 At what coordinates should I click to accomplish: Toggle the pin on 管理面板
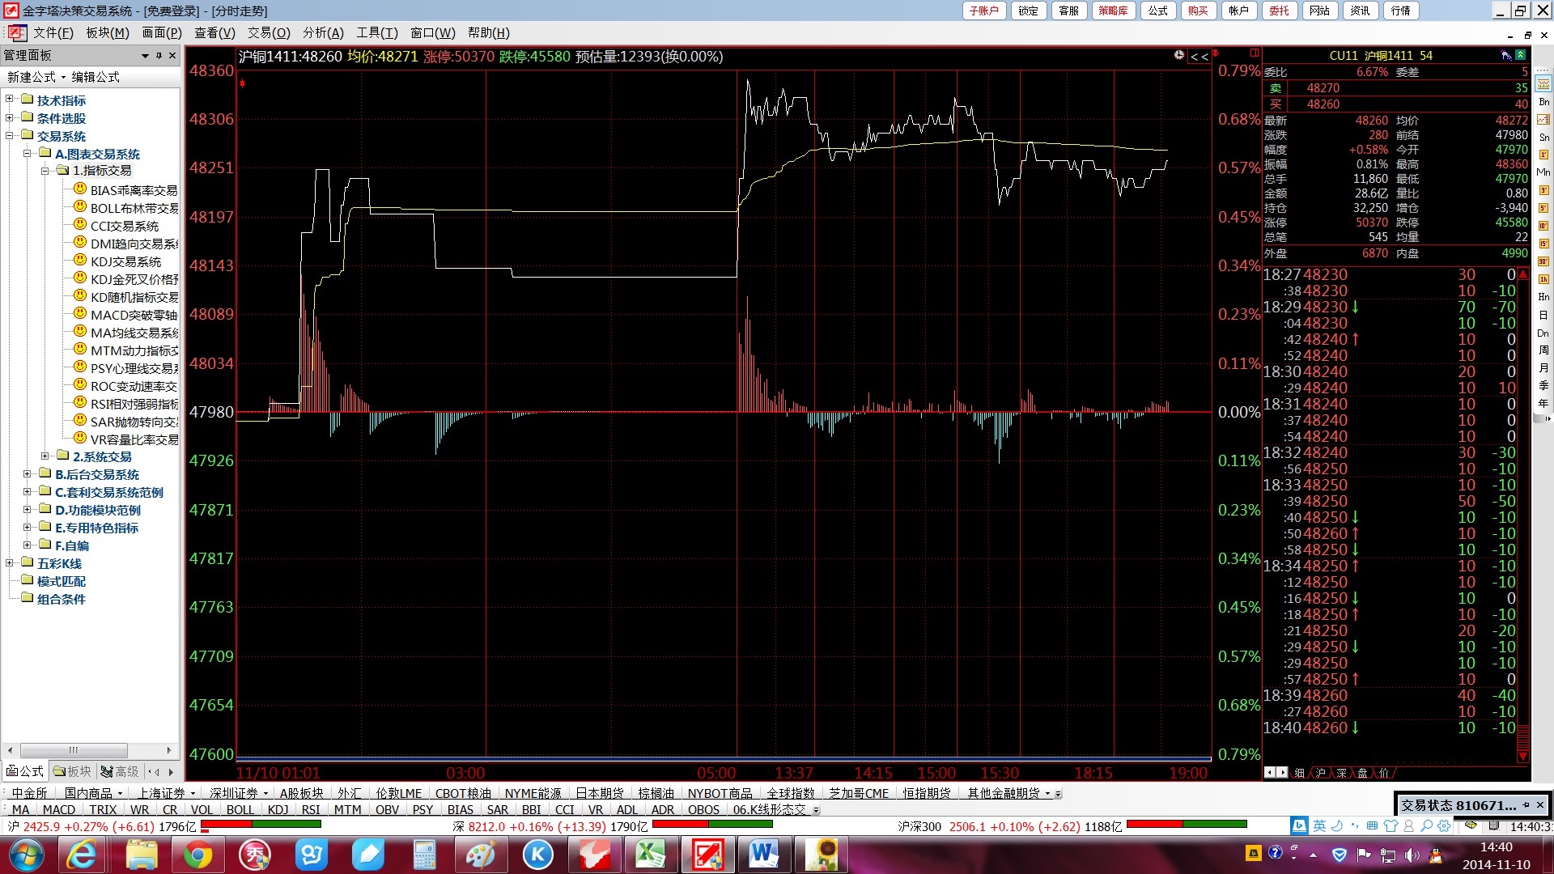(159, 56)
